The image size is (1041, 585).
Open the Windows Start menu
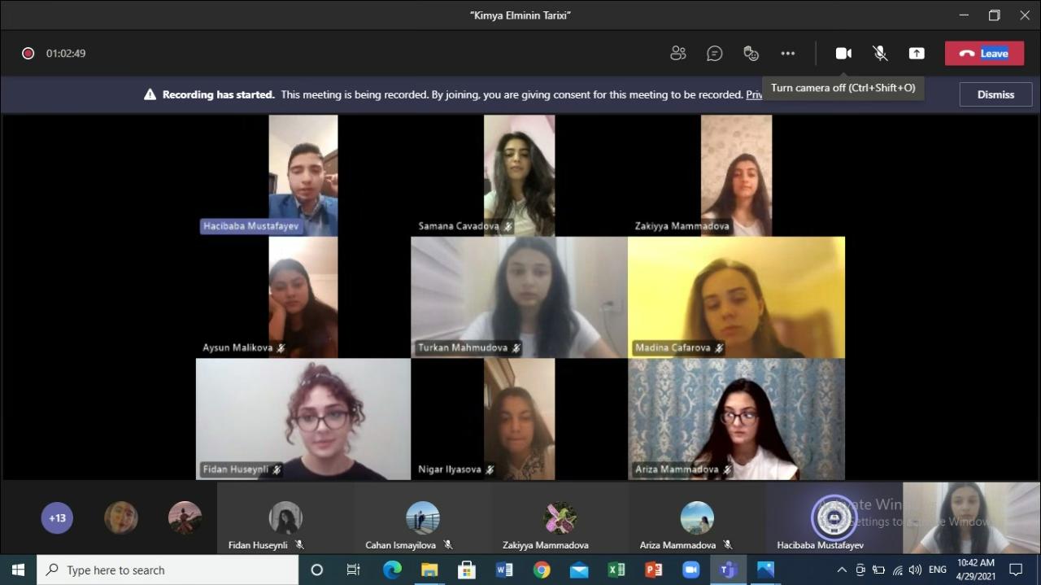coord(18,570)
